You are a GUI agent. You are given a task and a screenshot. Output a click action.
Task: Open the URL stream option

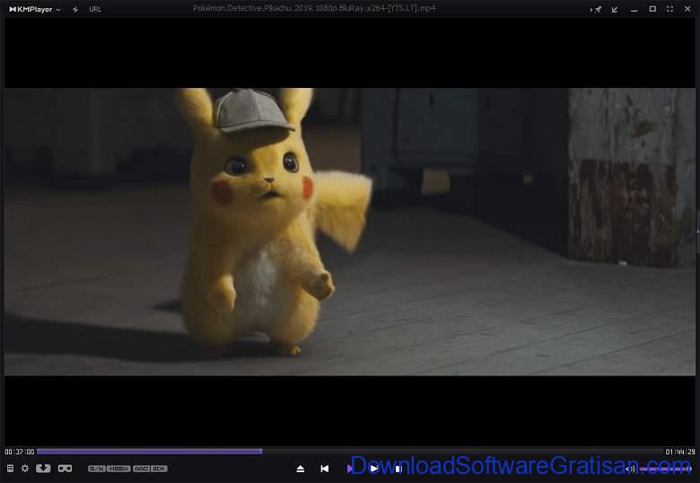click(x=95, y=9)
